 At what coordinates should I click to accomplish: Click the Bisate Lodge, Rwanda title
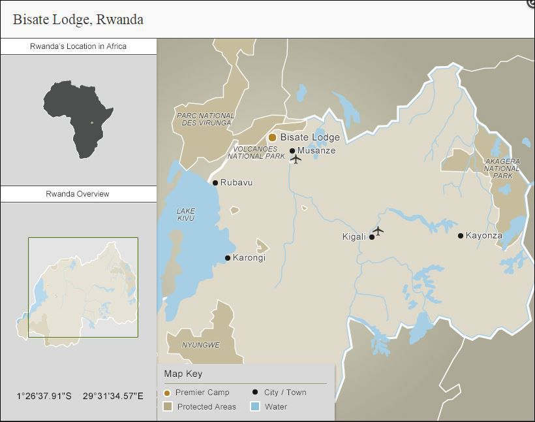[x=78, y=20]
